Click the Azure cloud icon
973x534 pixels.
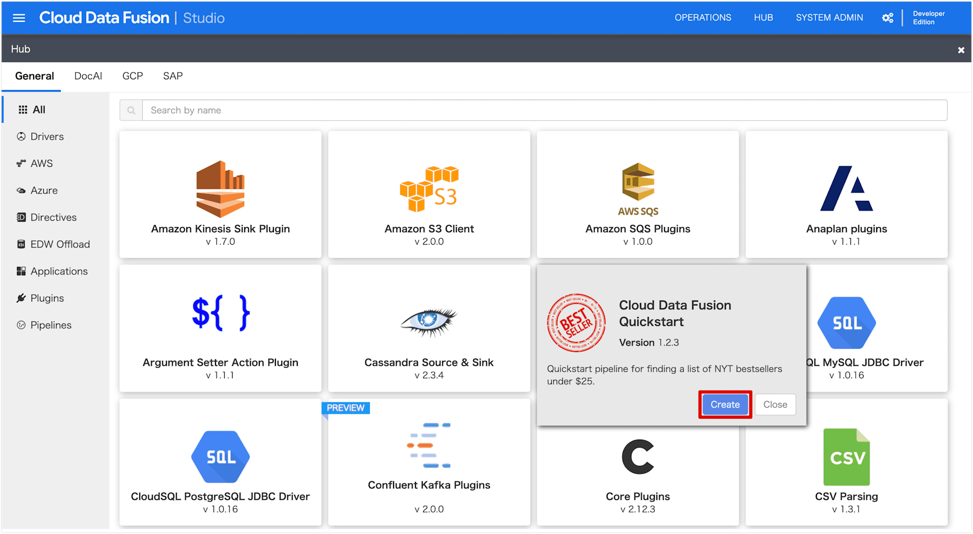(x=21, y=191)
